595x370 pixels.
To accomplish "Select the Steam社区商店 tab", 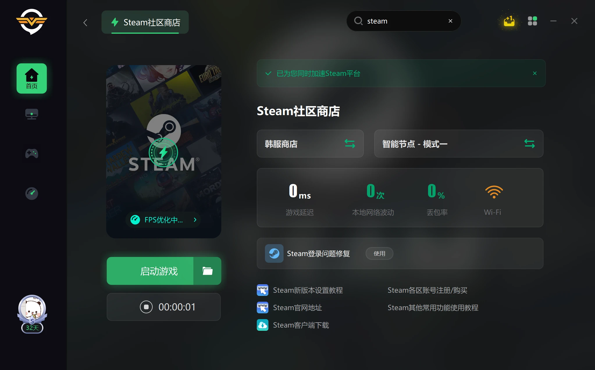I will 145,22.
